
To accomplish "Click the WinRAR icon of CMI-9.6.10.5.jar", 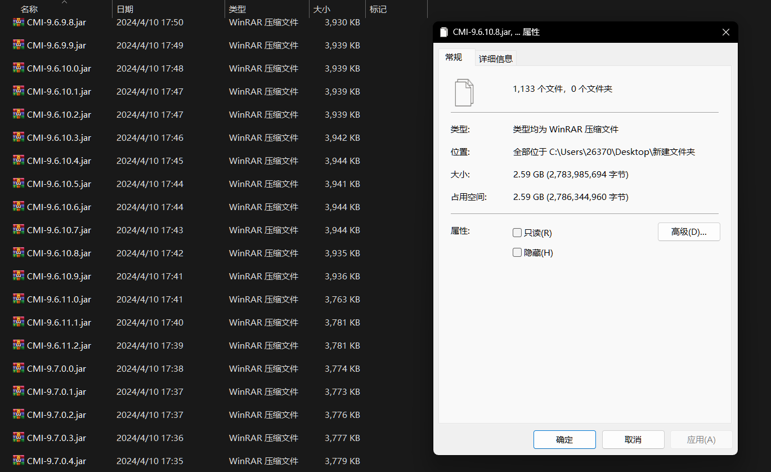I will click(19, 183).
